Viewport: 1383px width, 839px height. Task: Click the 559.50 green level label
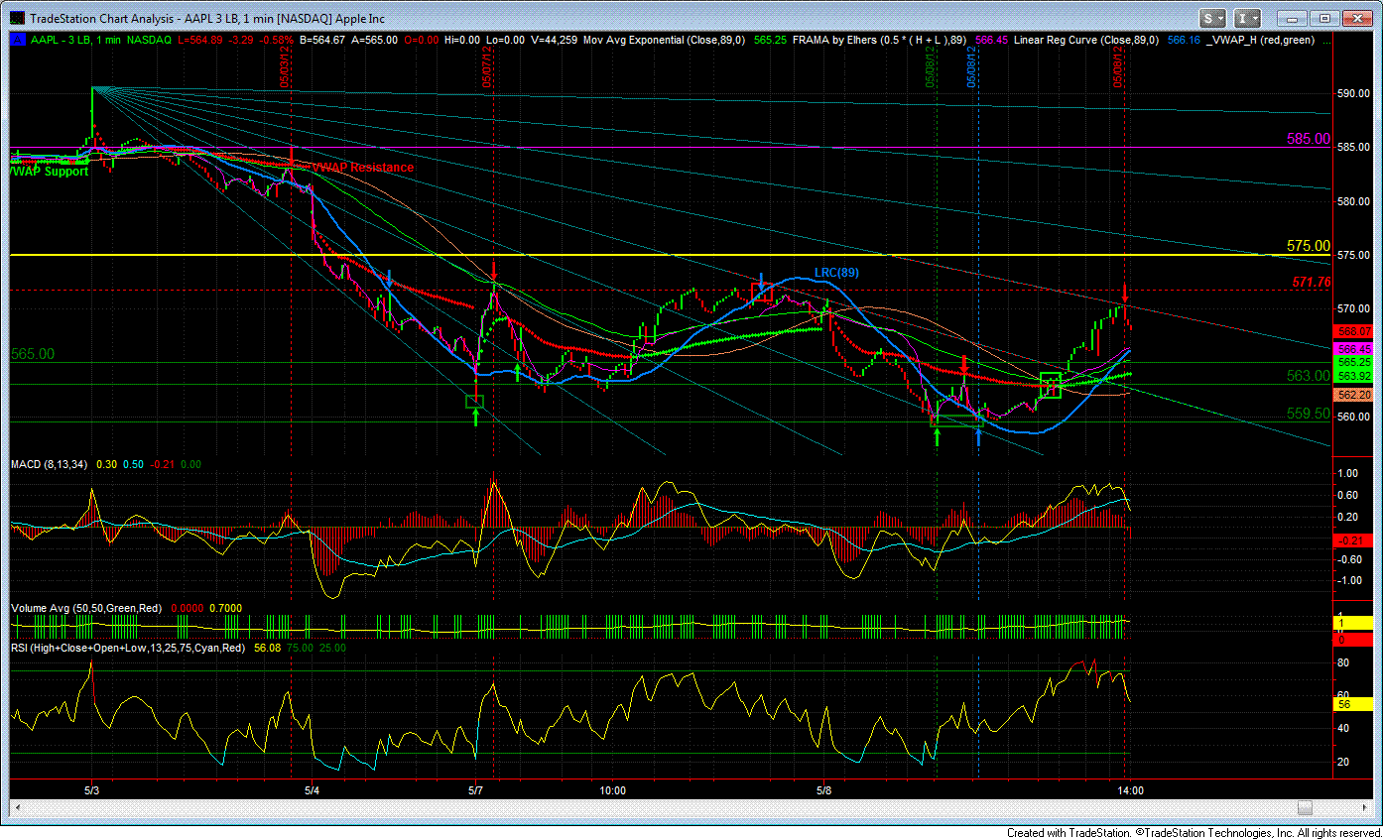pos(1309,413)
